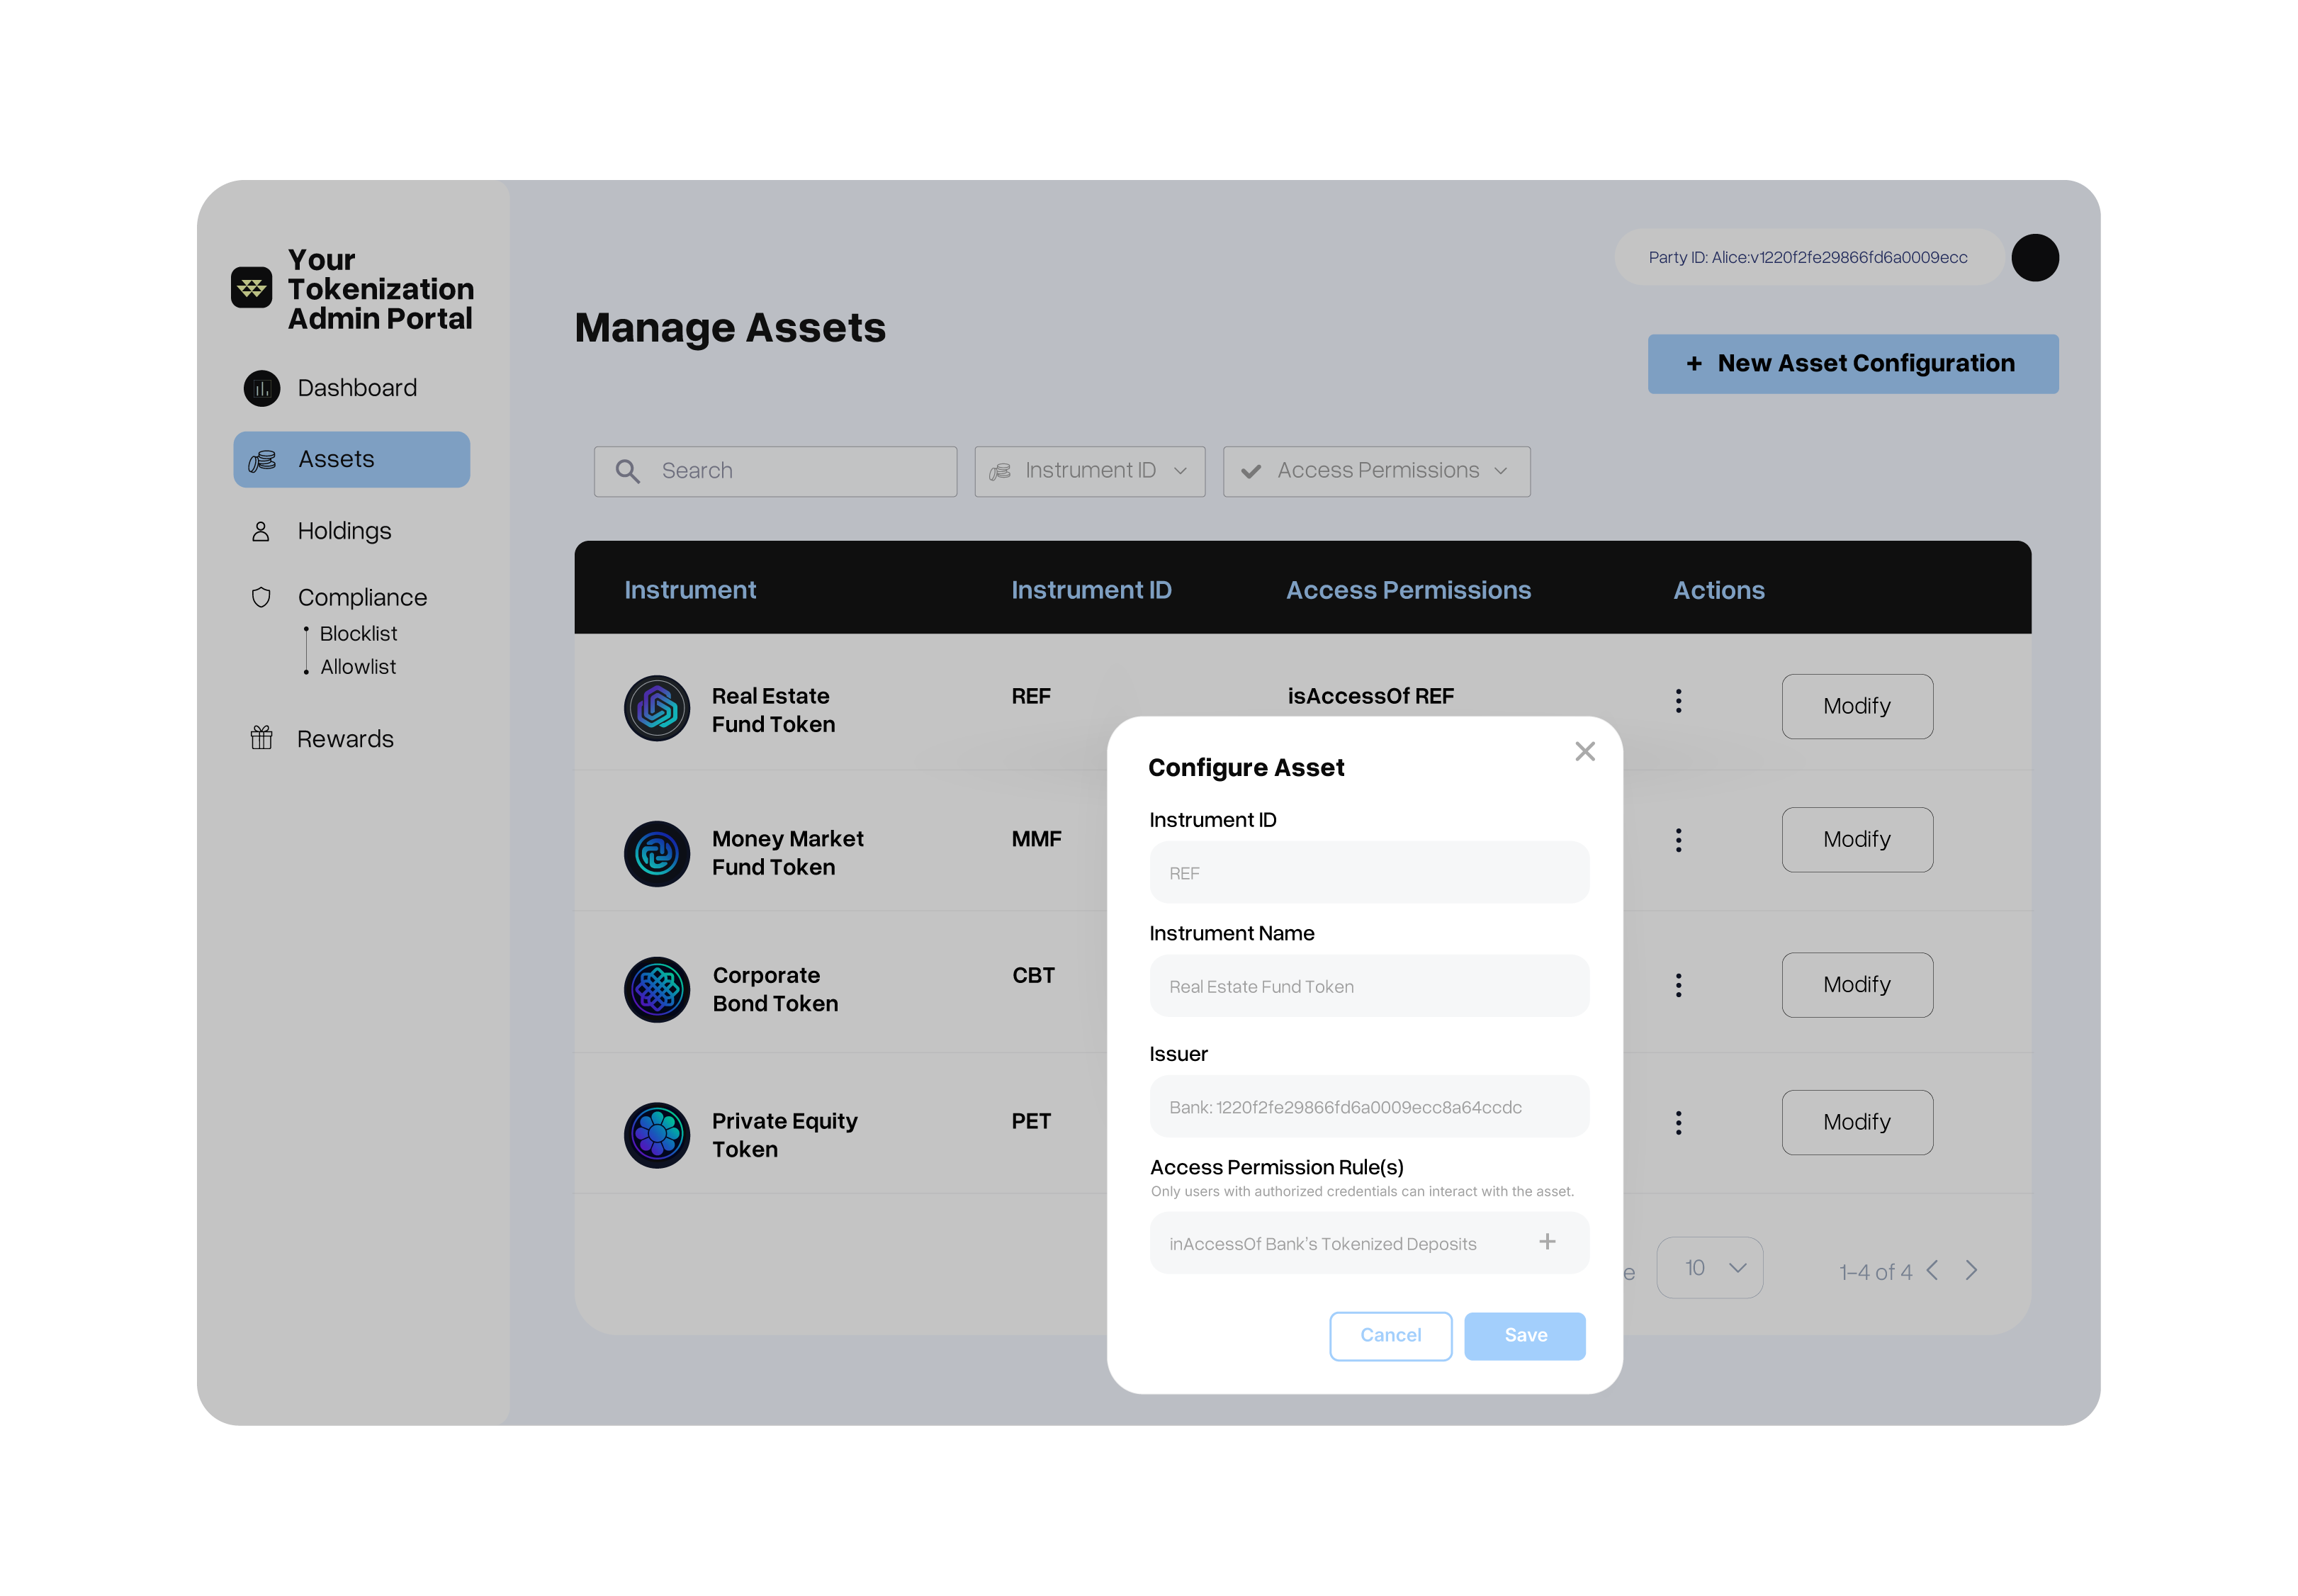Save the asset configuration
Screen dimensions: 2298x1596
[x=1524, y=1335]
